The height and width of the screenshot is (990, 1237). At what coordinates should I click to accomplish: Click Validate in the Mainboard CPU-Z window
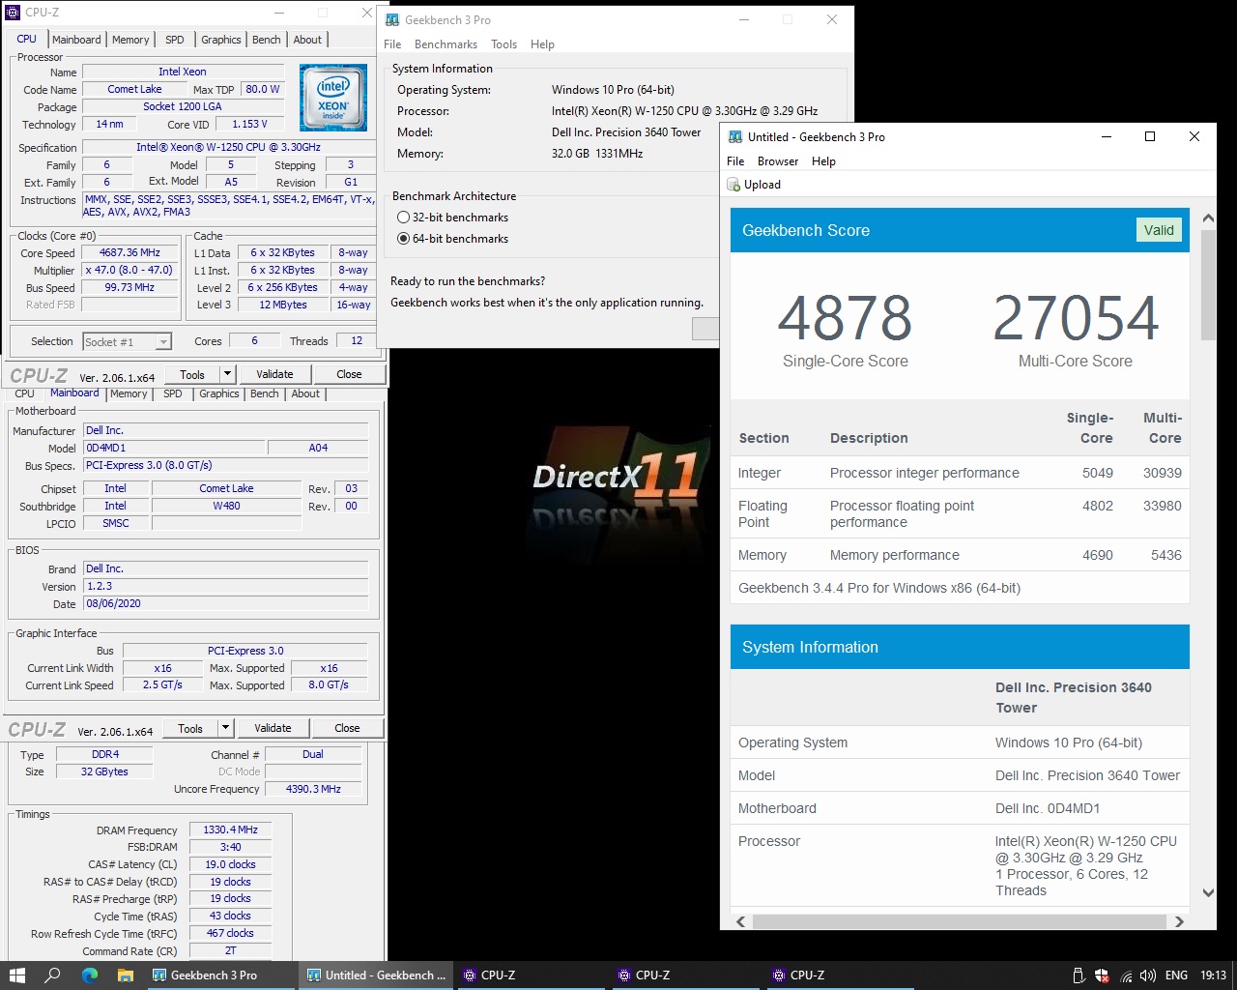coord(273,728)
